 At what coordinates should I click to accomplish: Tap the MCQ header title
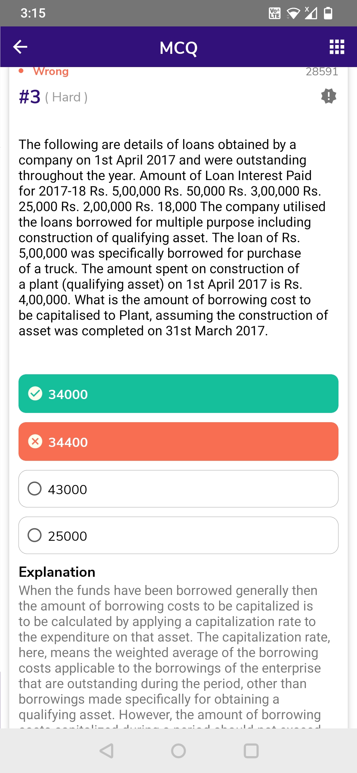tap(178, 48)
